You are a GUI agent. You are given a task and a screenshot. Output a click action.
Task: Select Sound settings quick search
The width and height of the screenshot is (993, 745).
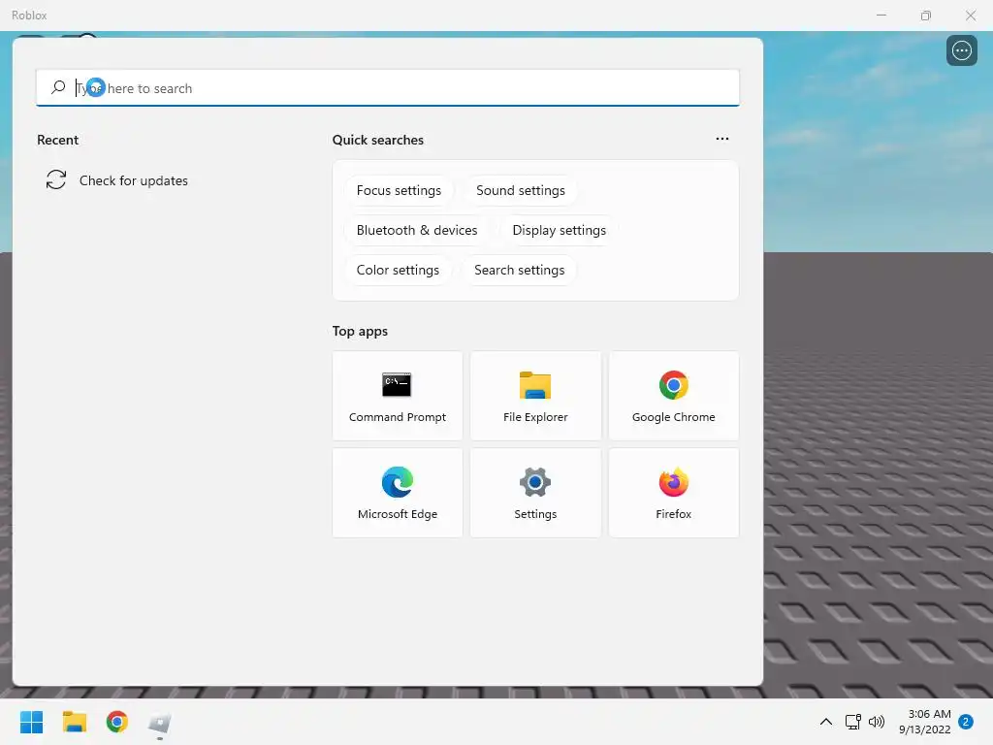[521, 191]
